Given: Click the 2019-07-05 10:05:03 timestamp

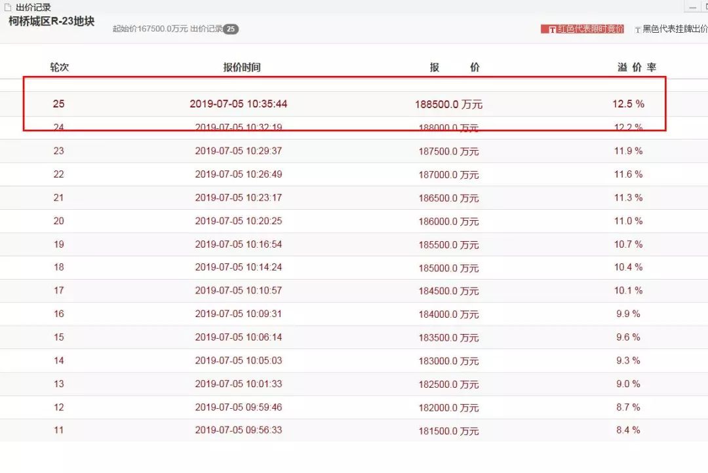Looking at the screenshot, I should point(239,360).
